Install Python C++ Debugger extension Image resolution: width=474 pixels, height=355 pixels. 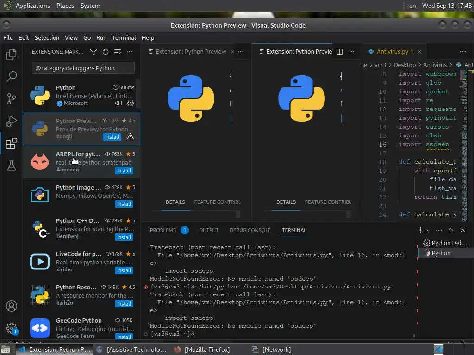pyautogui.click(x=124, y=237)
